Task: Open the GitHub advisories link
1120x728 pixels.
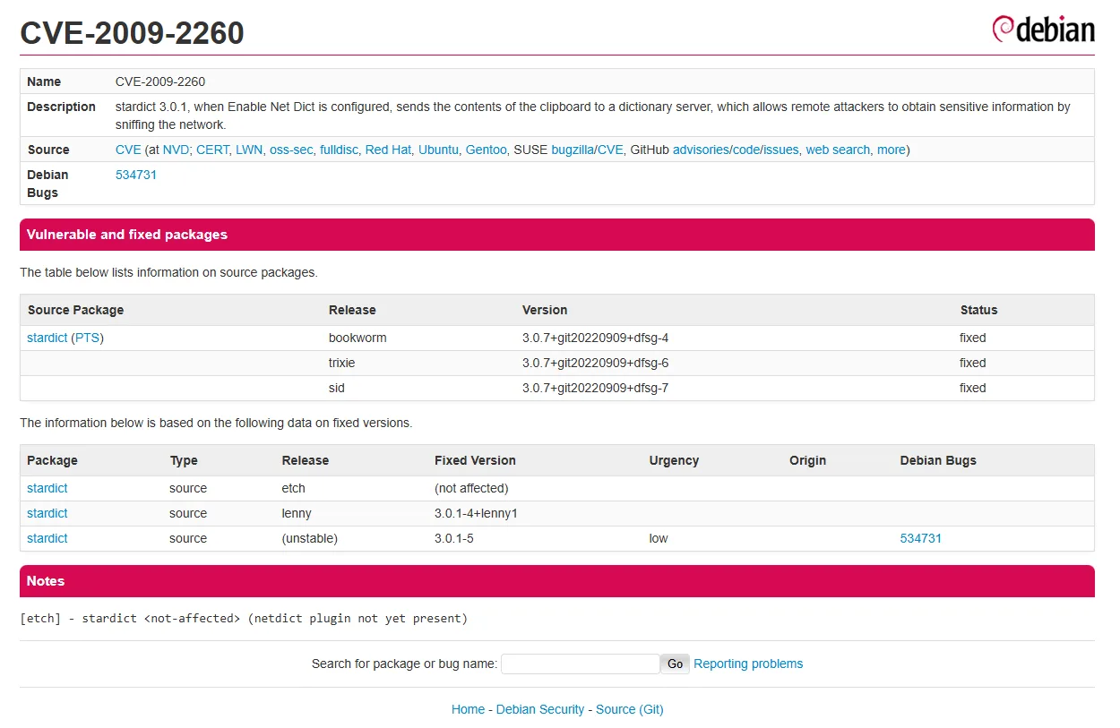Action: (x=701, y=150)
